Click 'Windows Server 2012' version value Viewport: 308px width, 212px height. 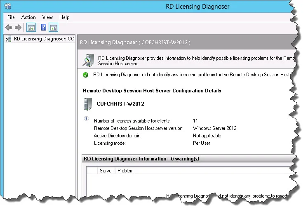[215, 128]
